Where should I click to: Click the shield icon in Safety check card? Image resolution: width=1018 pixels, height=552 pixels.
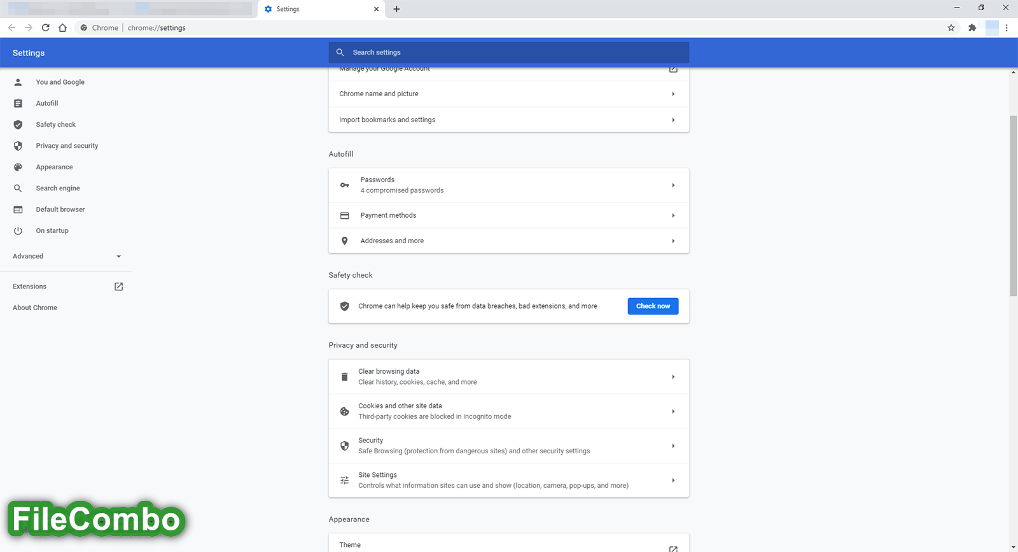pyautogui.click(x=344, y=306)
